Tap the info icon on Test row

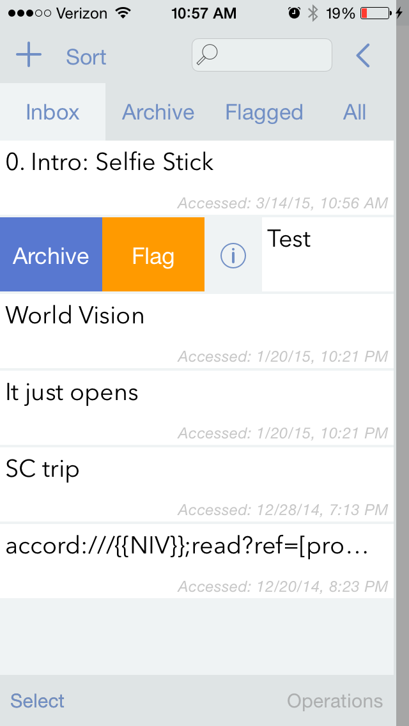pyautogui.click(x=233, y=256)
